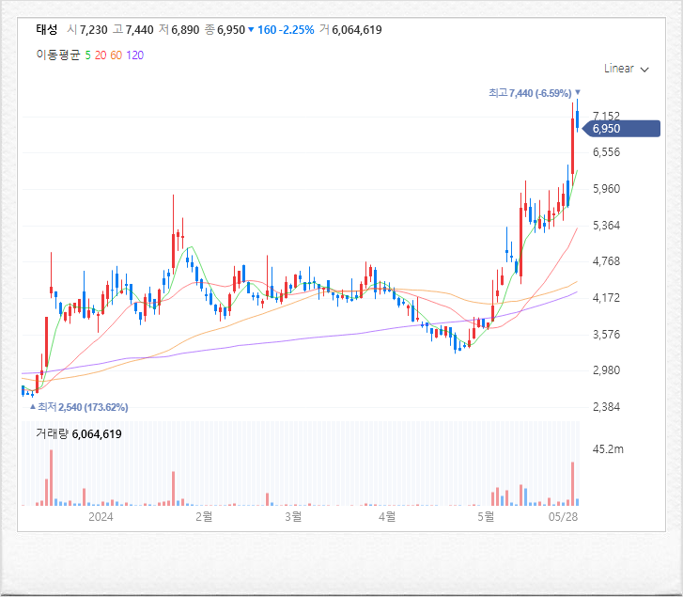Click the high price 7,440 in header

(139, 30)
